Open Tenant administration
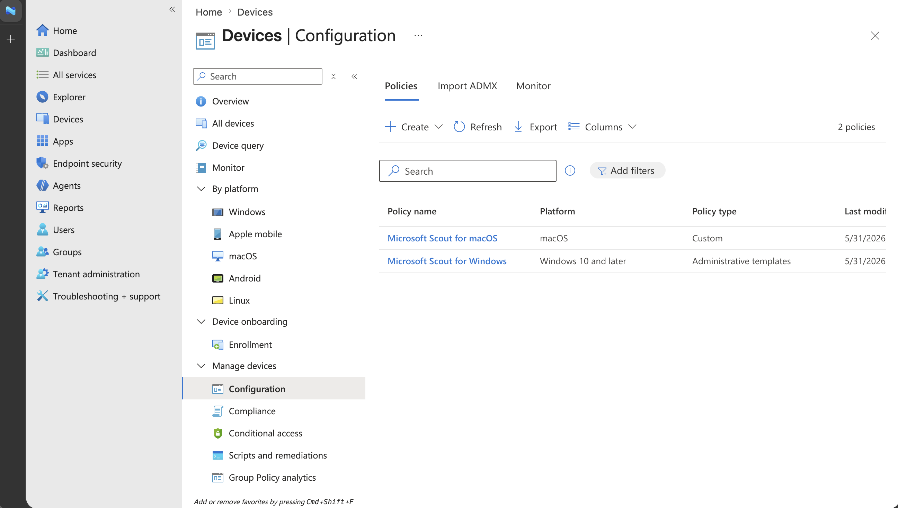The image size is (898, 508). [88, 274]
